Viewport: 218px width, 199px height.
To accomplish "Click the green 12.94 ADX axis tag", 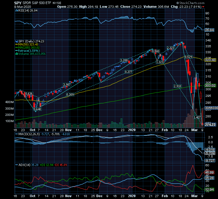I will point(209,190).
